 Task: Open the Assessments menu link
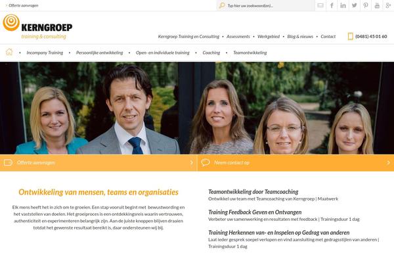(x=238, y=37)
